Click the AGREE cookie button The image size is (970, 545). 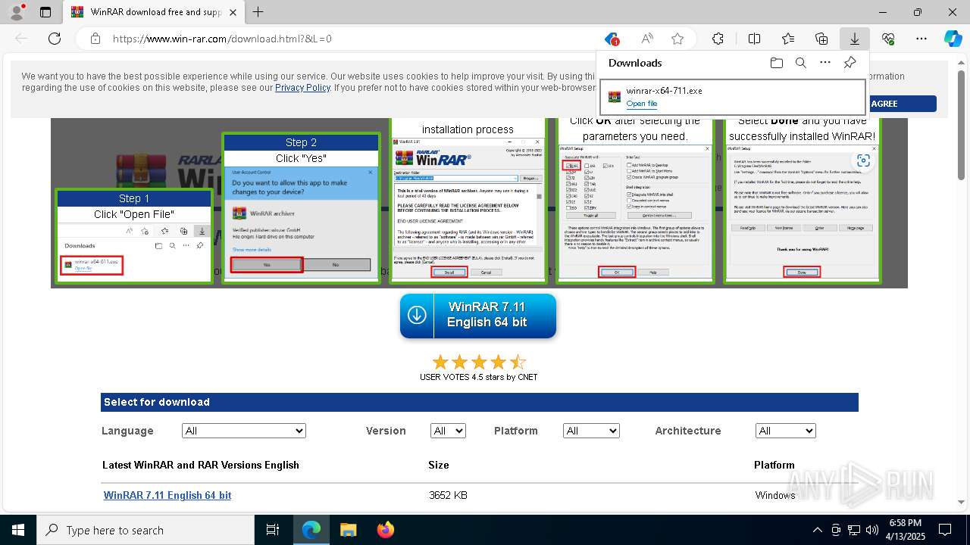(x=902, y=104)
